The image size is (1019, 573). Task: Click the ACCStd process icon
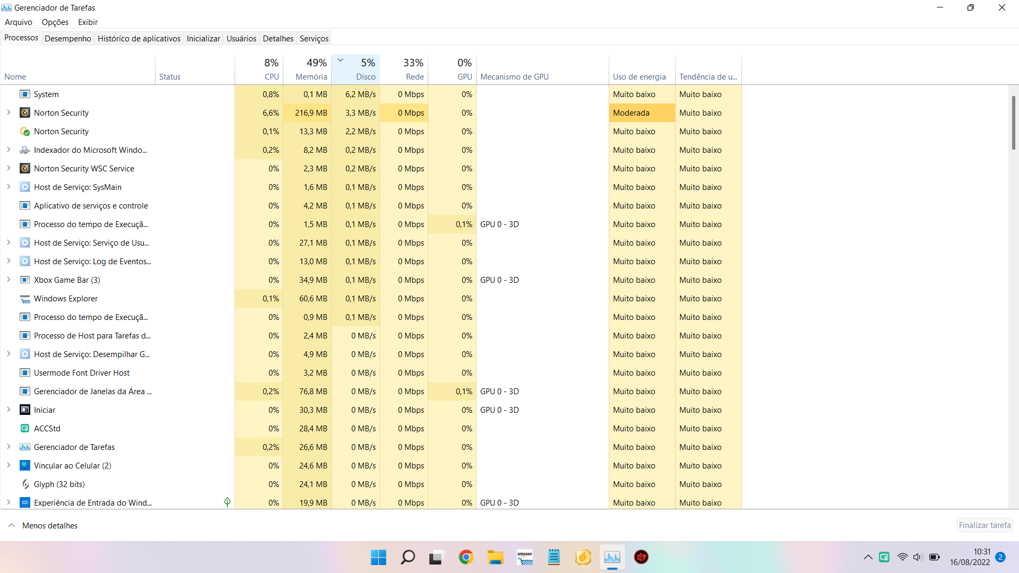coord(25,428)
